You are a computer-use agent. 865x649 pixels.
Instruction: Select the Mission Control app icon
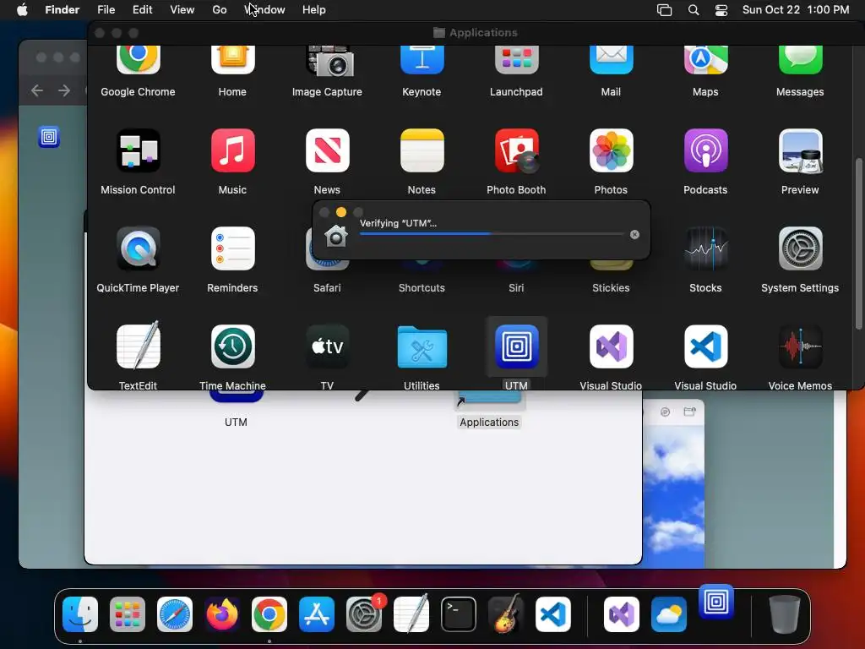(138, 150)
